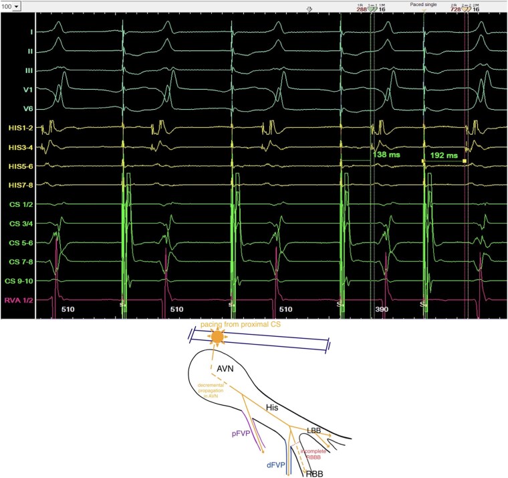Click the AVN label in the diagram
The height and width of the screenshot is (478, 508).
coord(225,369)
